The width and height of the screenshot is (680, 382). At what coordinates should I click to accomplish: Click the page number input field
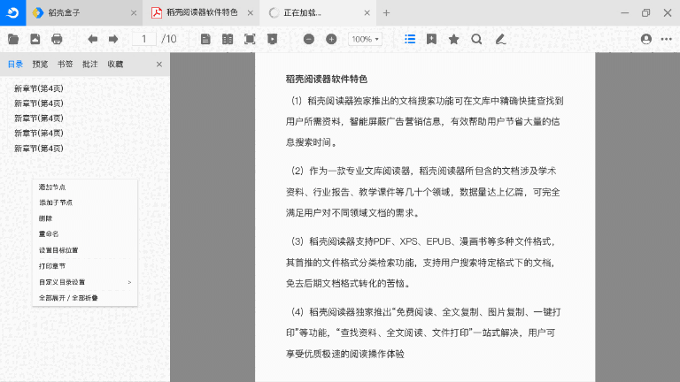143,39
